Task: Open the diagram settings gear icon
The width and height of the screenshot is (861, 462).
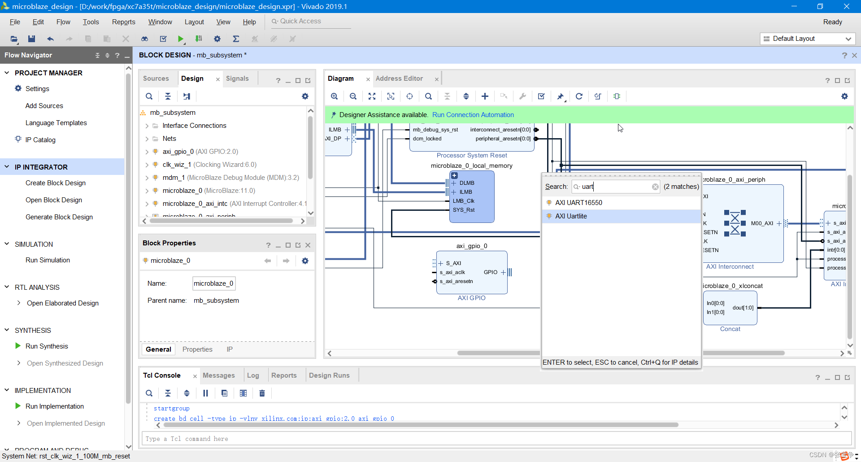Action: click(x=844, y=96)
